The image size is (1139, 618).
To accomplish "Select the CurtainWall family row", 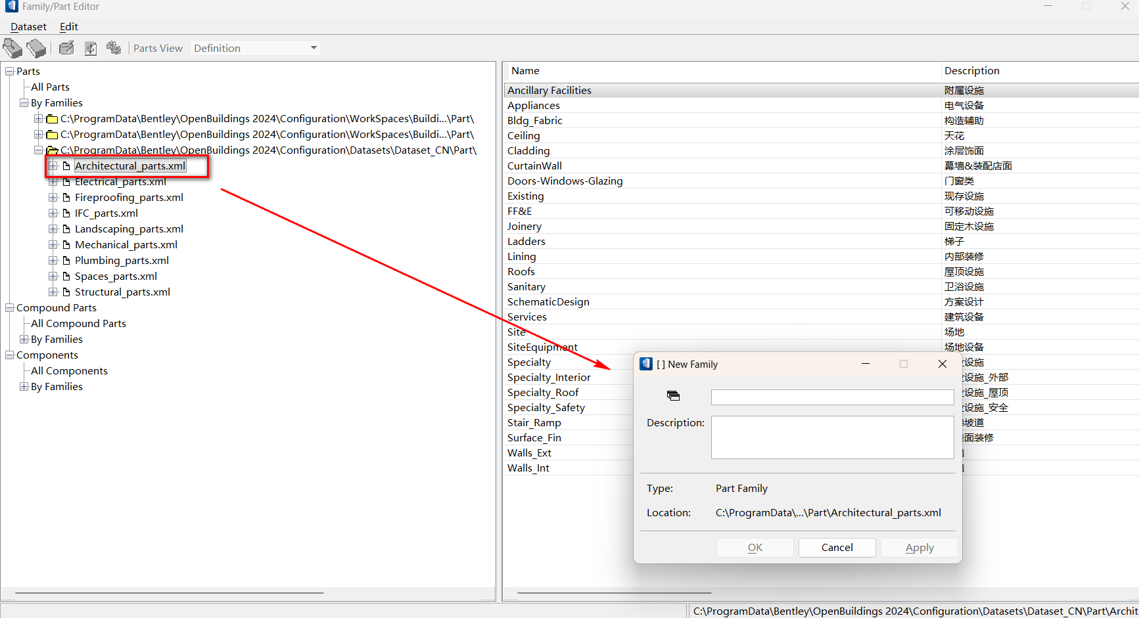I will 822,166.
